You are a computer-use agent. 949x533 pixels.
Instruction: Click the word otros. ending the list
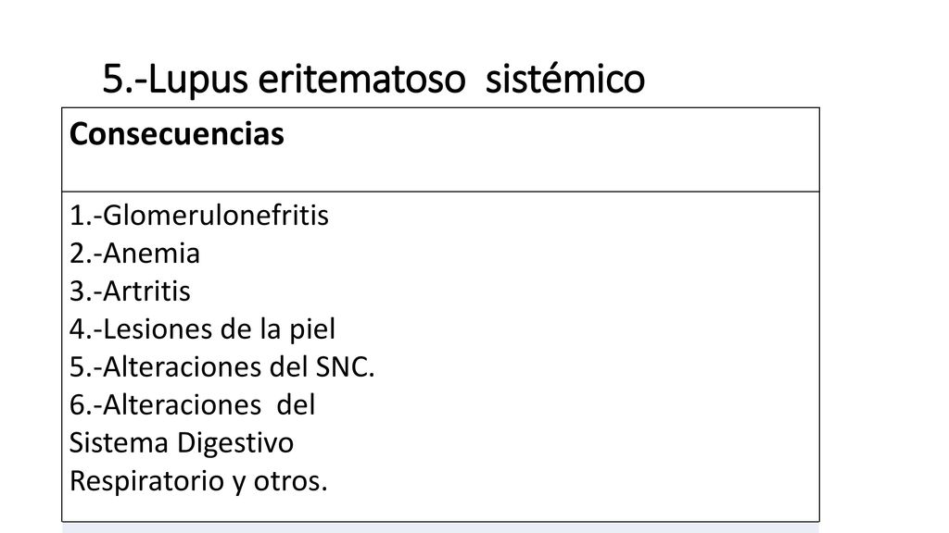point(290,481)
